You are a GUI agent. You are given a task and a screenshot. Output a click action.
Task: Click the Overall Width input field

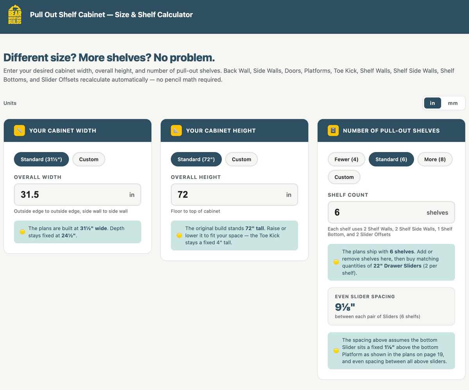77,195
